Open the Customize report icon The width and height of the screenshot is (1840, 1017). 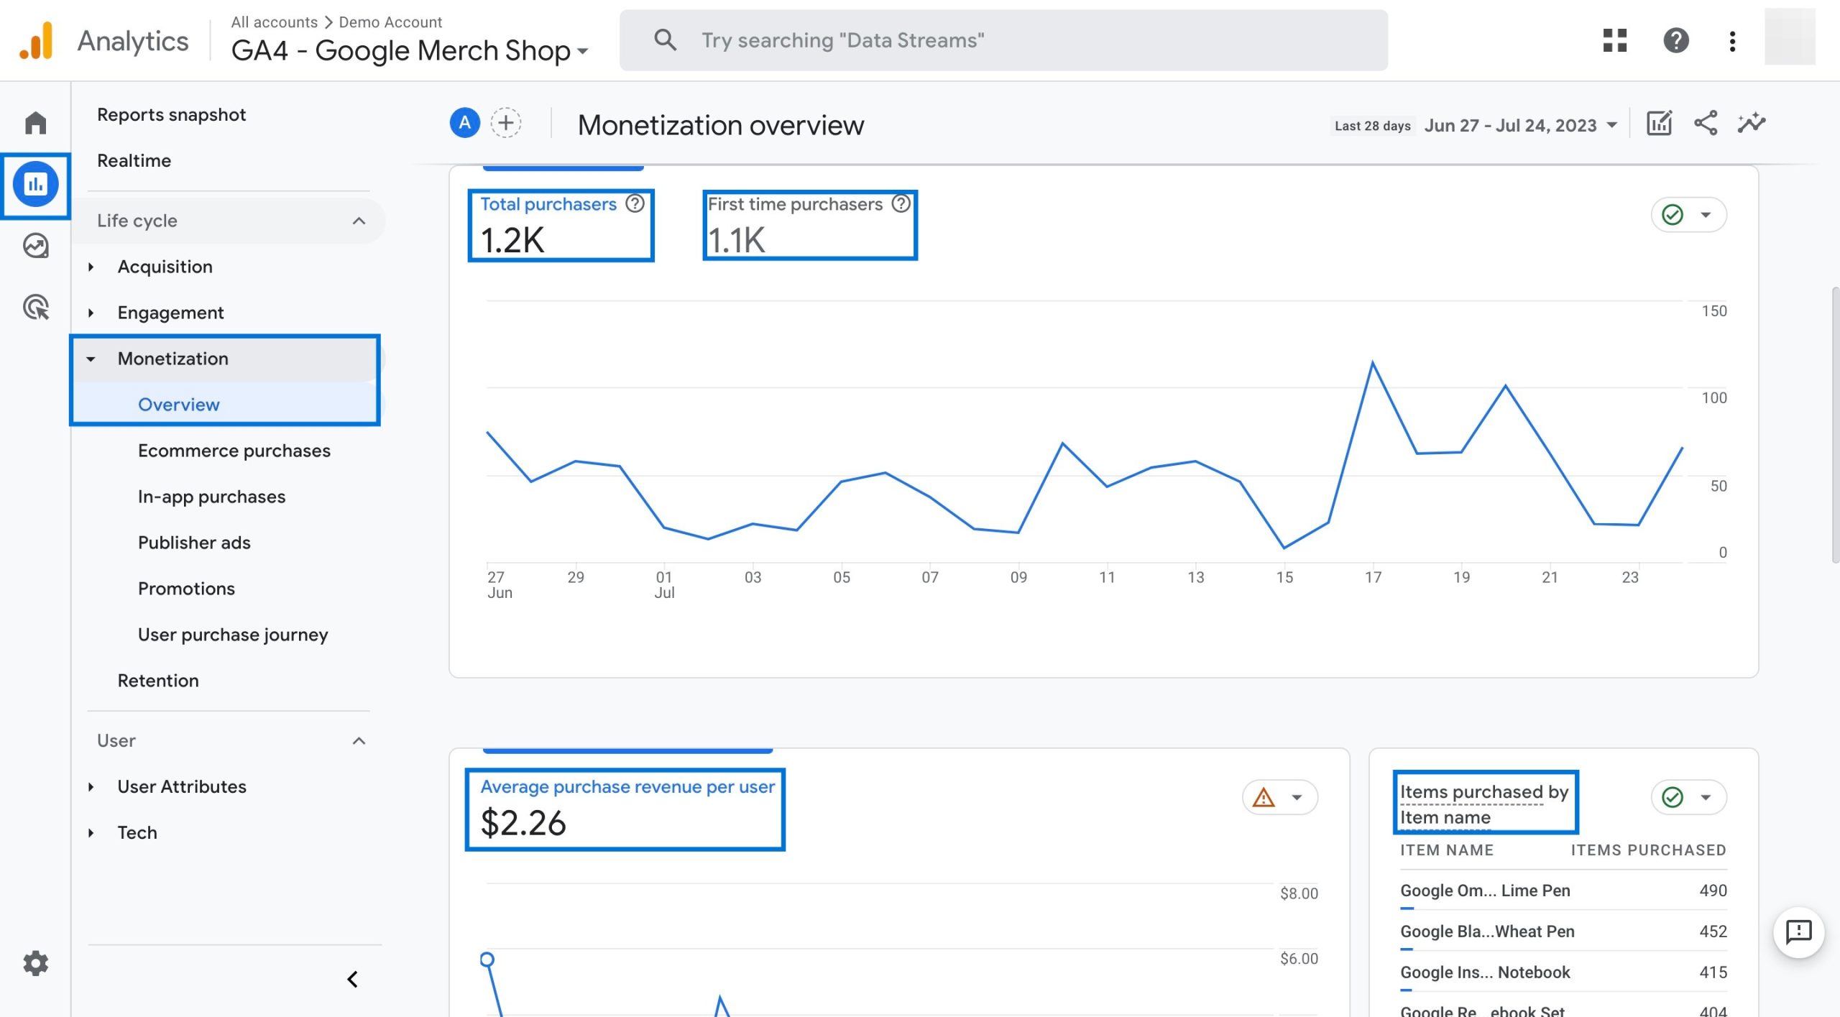point(1659,124)
